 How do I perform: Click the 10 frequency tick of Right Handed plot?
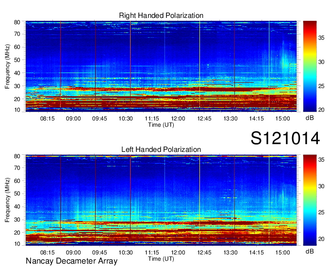17,110
